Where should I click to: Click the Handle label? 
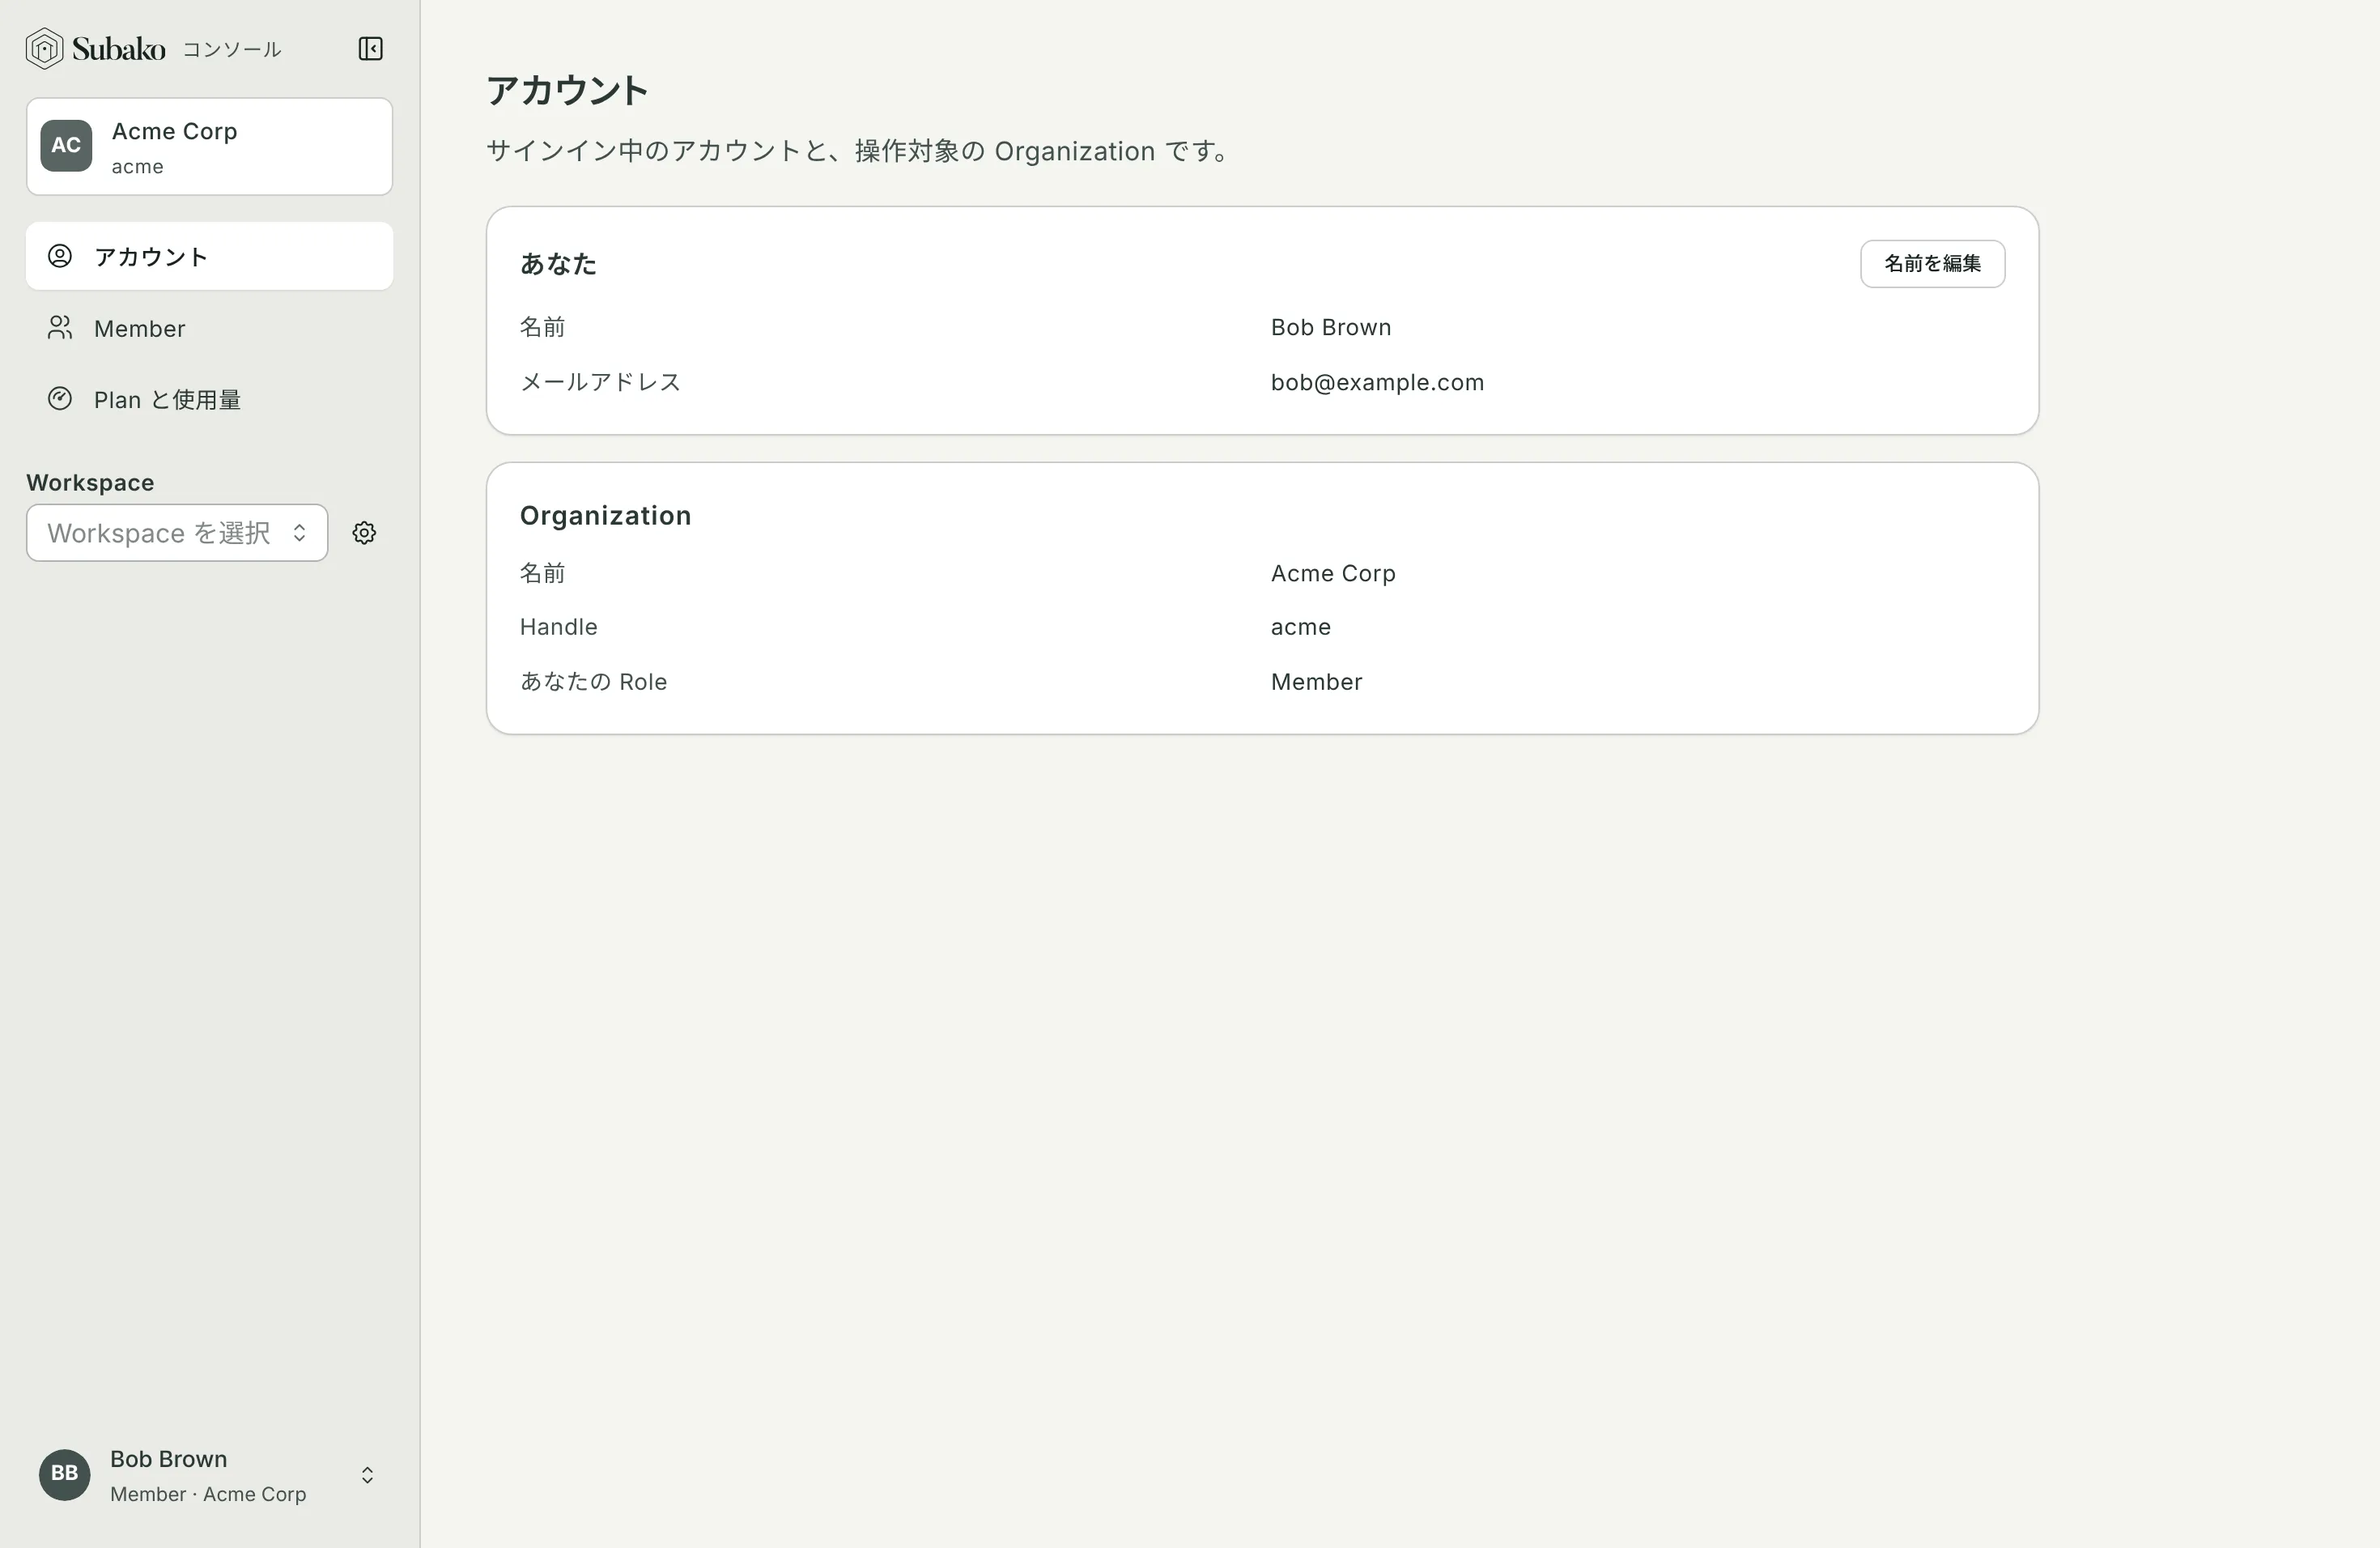click(558, 627)
